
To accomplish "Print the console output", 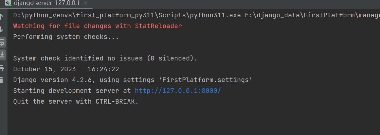I will (x=2, y=68).
